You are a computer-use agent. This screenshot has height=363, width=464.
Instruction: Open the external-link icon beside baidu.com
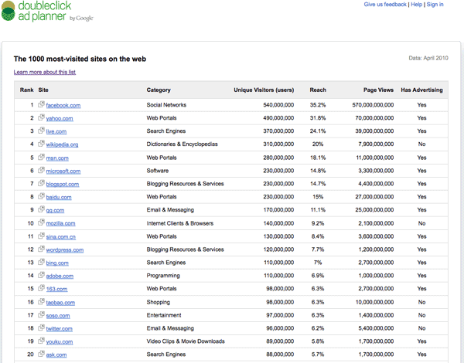tap(41, 196)
